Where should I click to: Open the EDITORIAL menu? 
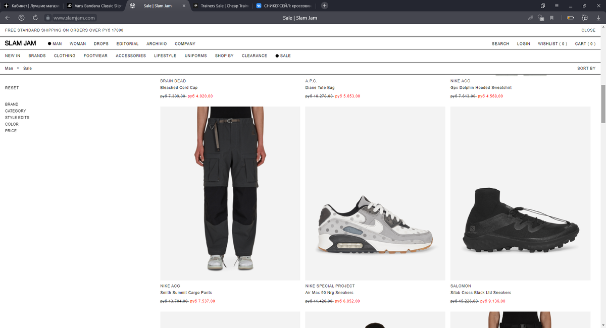(x=127, y=44)
